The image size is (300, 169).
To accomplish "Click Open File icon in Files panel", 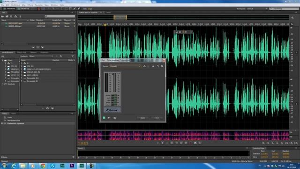I will tap(2, 16).
